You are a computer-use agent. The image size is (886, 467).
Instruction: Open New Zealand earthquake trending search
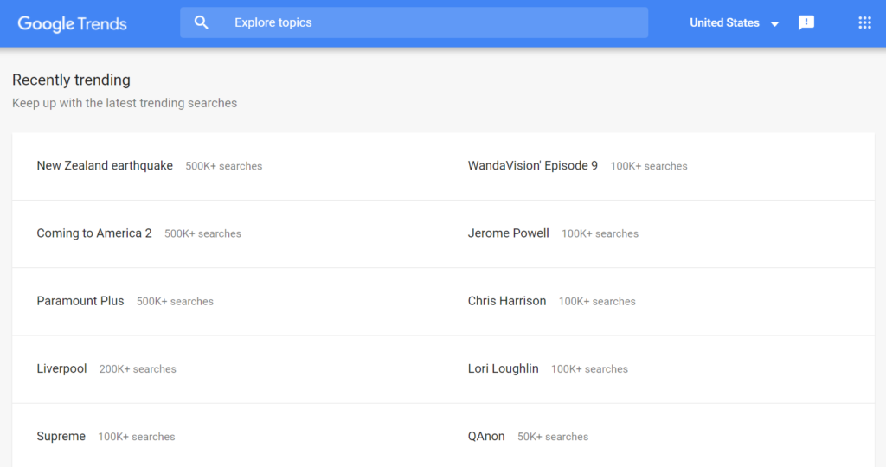(105, 165)
